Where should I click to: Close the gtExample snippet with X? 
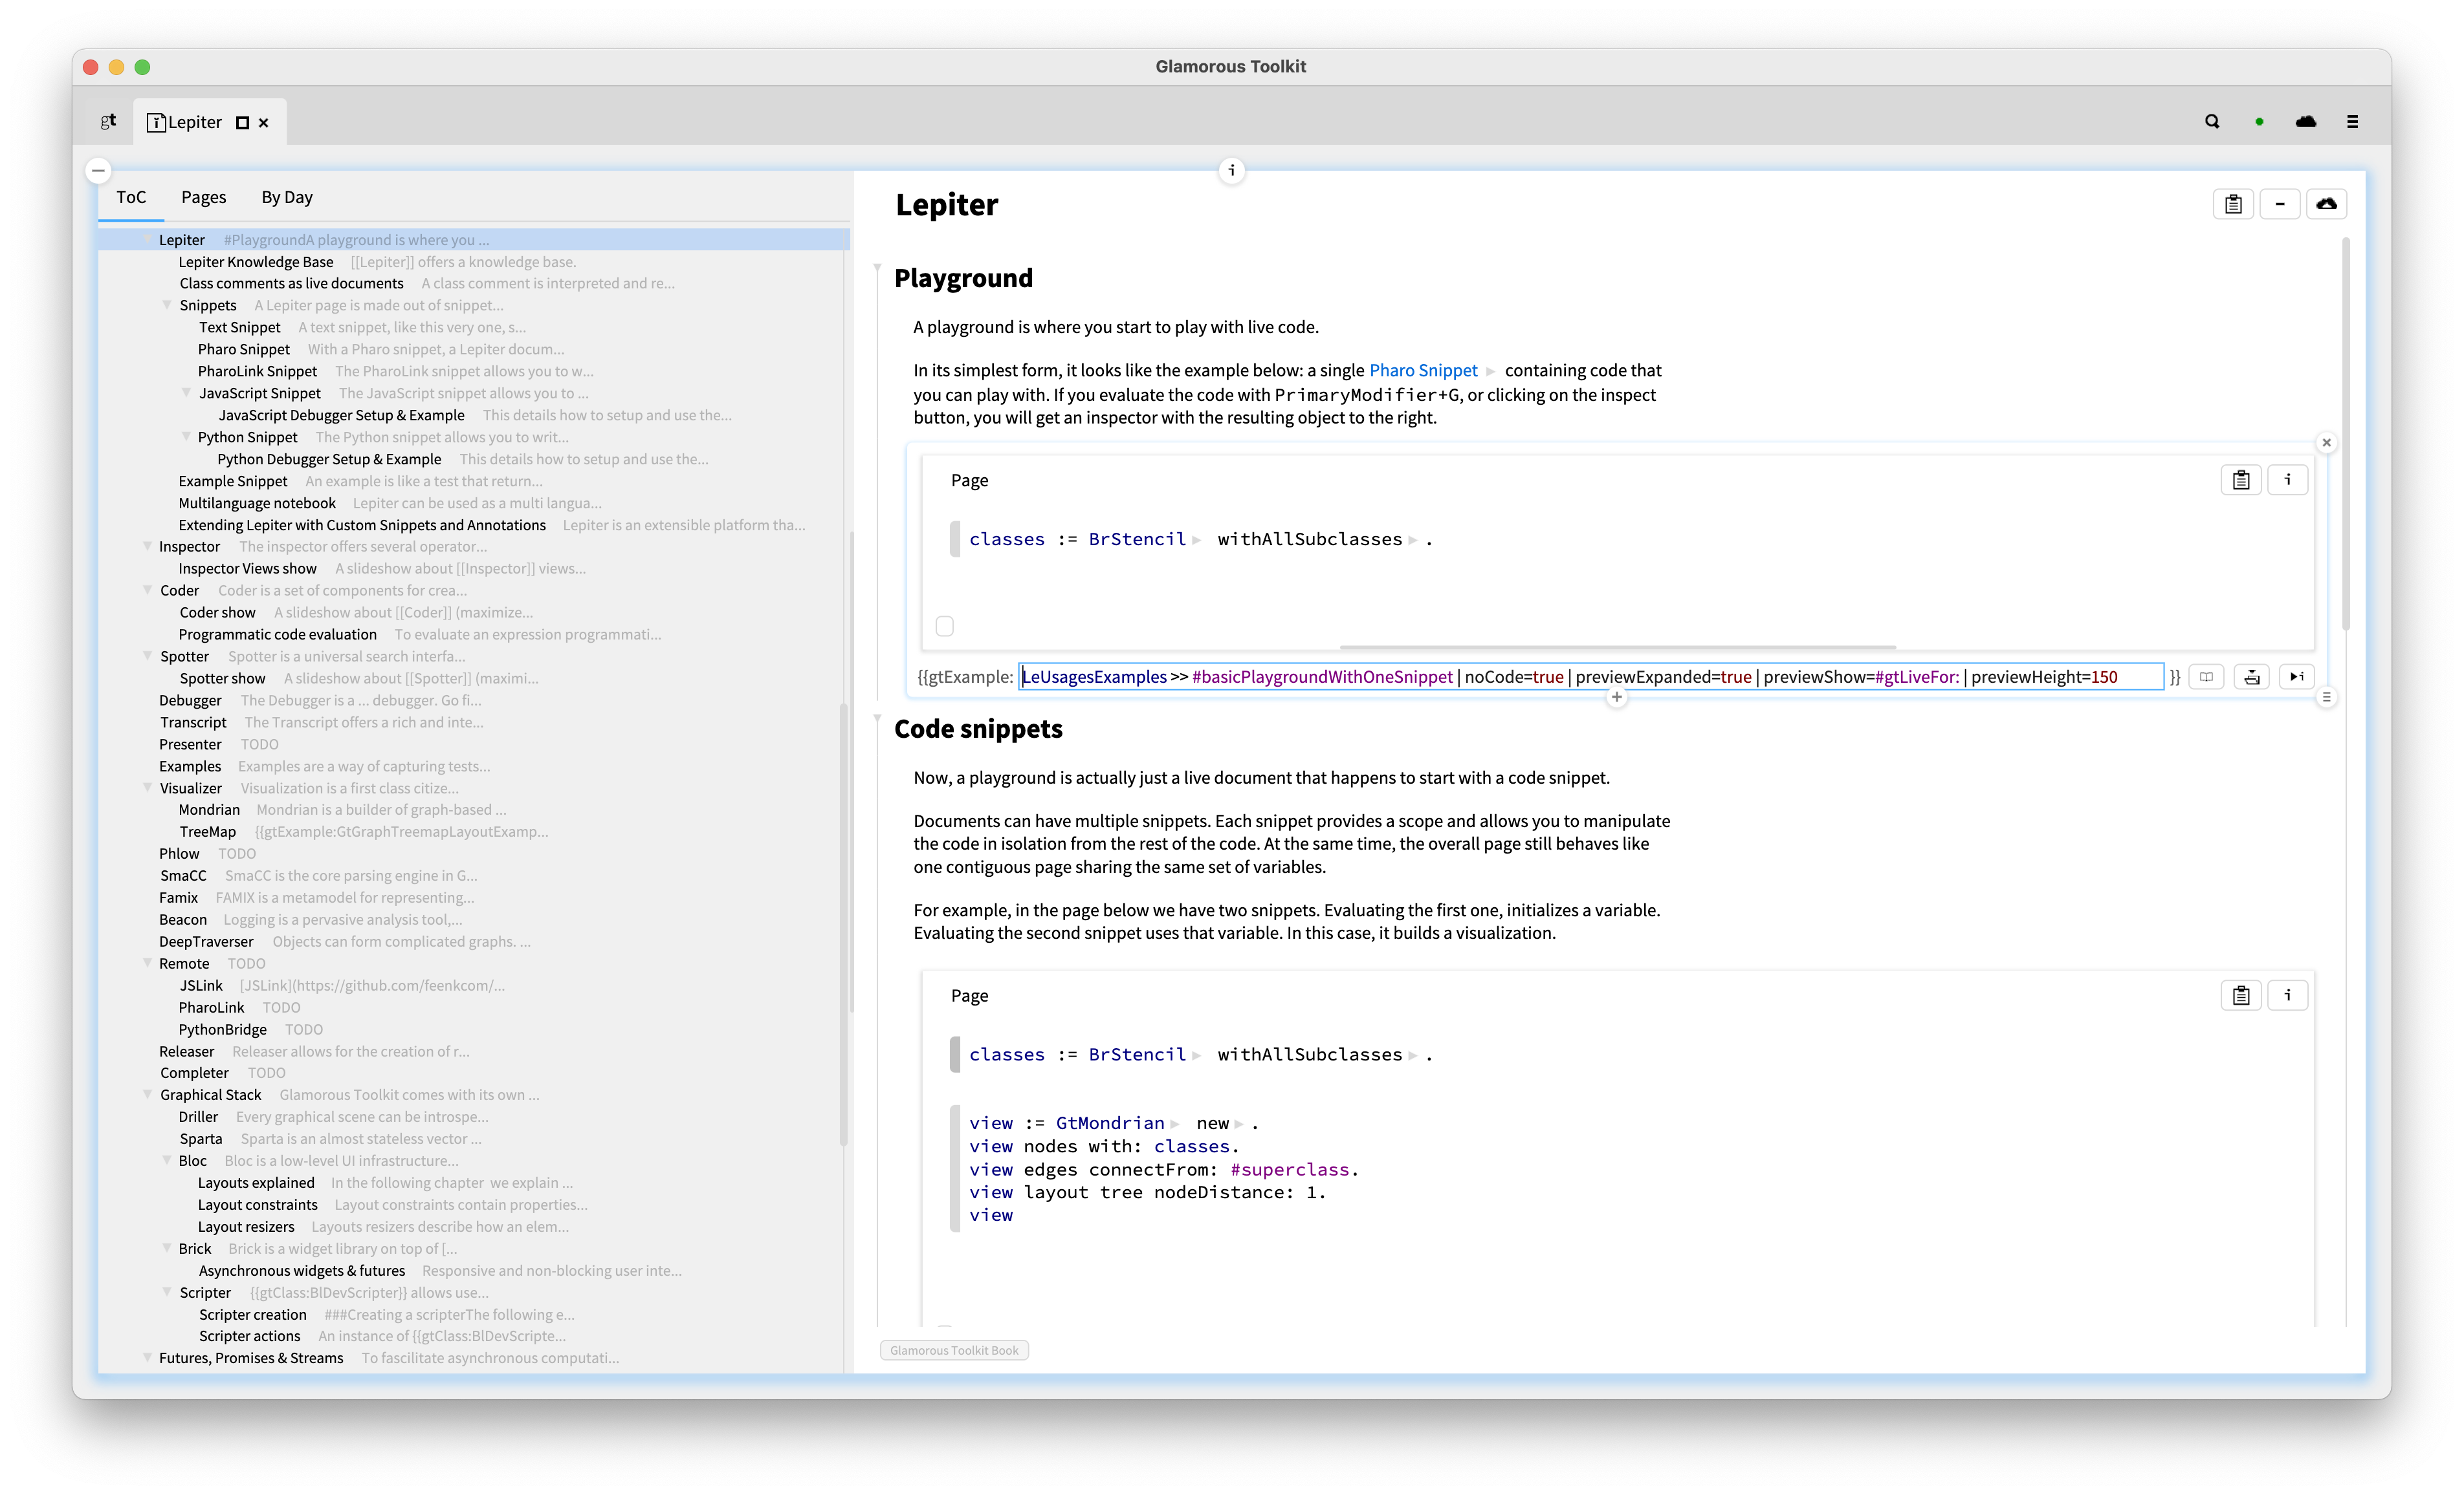2326,443
